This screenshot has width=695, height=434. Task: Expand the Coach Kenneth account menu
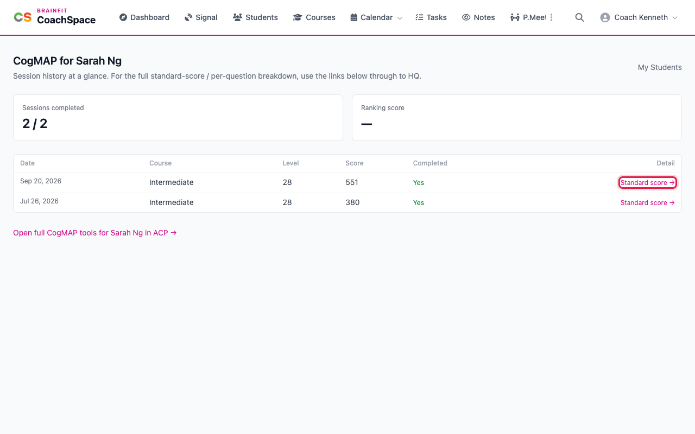pyautogui.click(x=639, y=17)
